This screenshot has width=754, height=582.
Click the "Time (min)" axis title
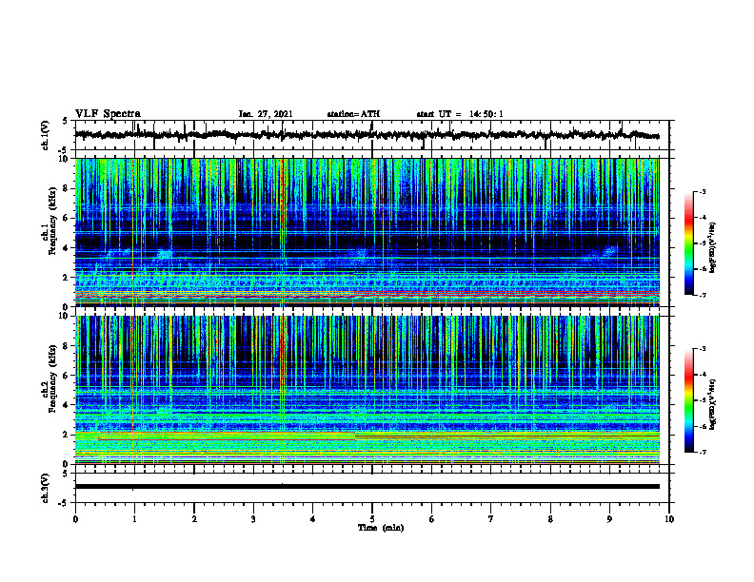click(381, 528)
